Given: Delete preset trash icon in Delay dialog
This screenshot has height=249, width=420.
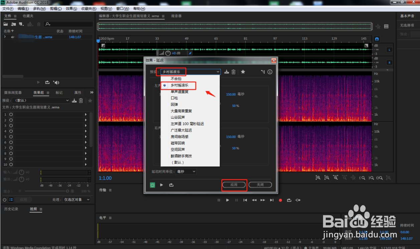Looking at the screenshot, I should pos(234,72).
